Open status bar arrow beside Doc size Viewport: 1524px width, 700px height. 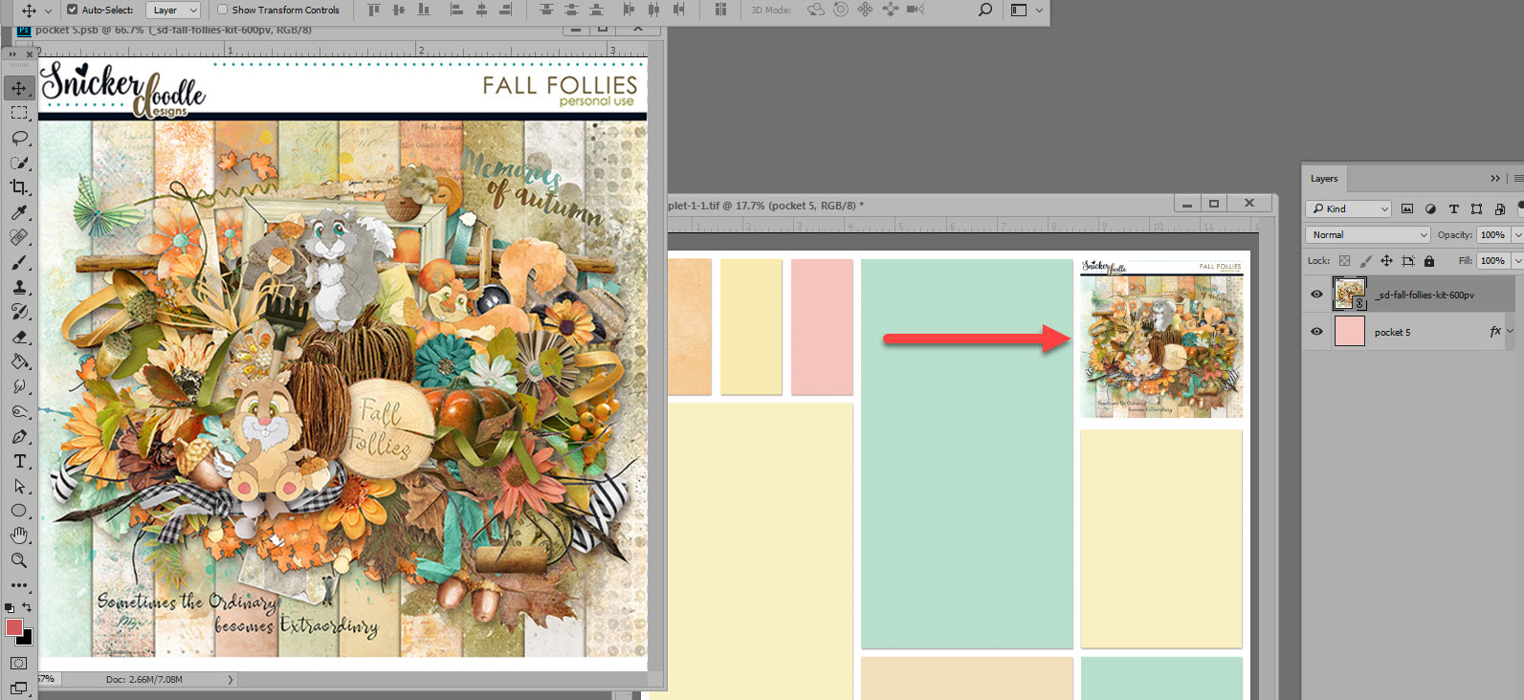coord(231,680)
